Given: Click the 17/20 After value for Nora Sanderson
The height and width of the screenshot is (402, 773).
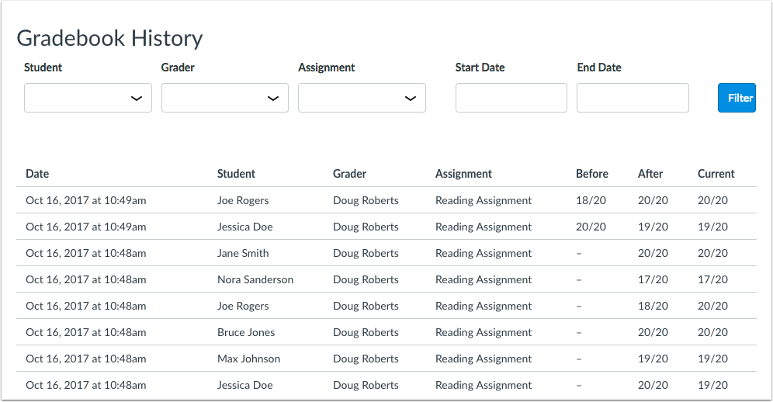Looking at the screenshot, I should pyautogui.click(x=653, y=279).
